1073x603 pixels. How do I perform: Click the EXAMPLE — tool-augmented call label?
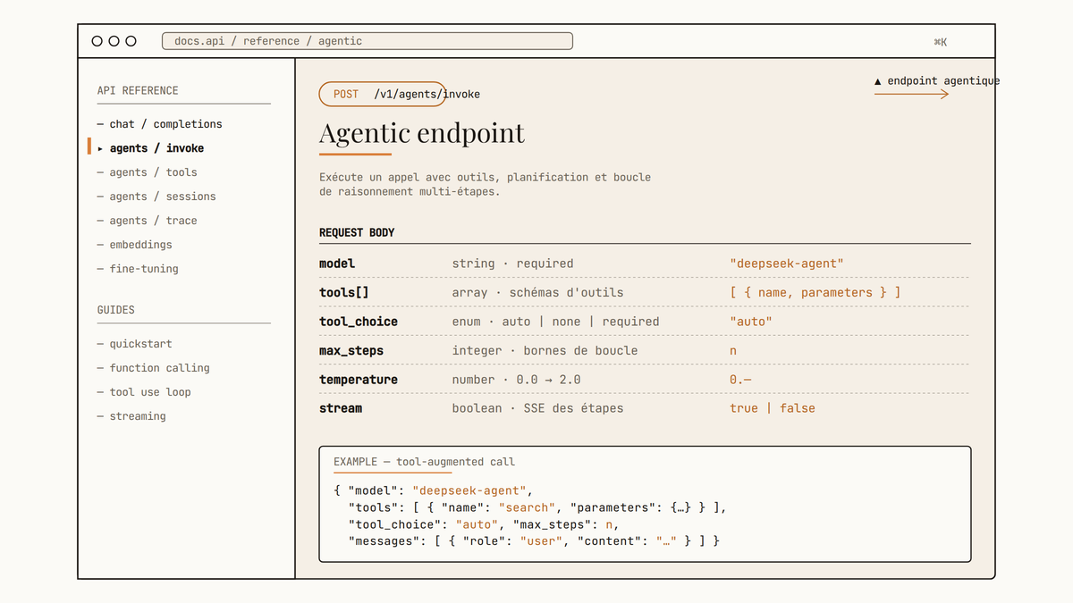coord(424,462)
